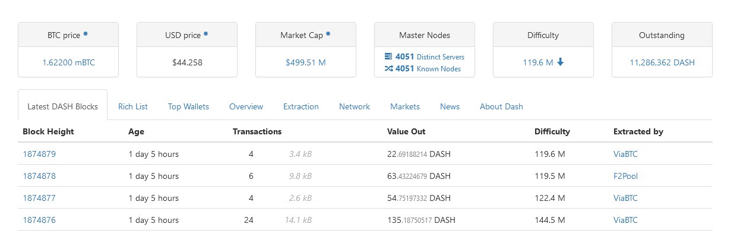Viewport: 737px width, 233px height.
Task: Open the $499.51 M market cap link
Action: 305,62
